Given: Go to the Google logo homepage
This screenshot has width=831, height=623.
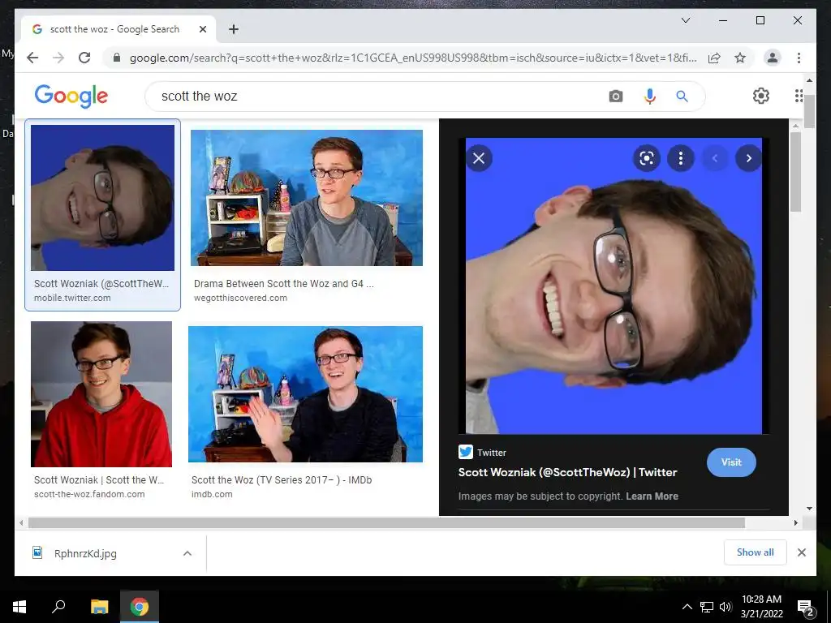Looking at the screenshot, I should 71,96.
